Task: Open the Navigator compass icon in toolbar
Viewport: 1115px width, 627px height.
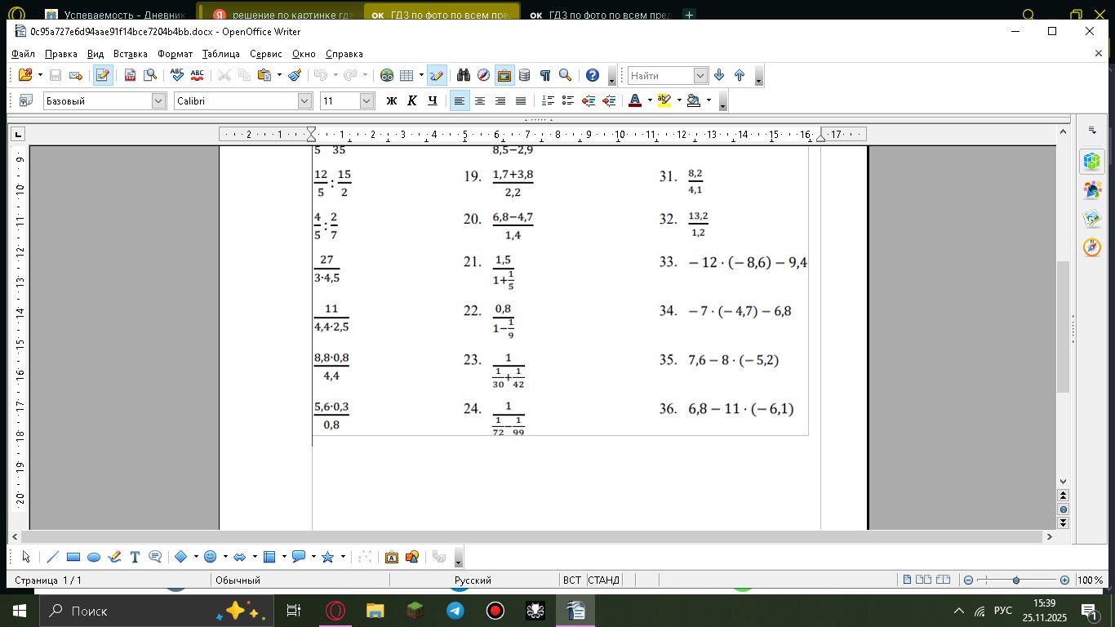Action: click(x=484, y=75)
